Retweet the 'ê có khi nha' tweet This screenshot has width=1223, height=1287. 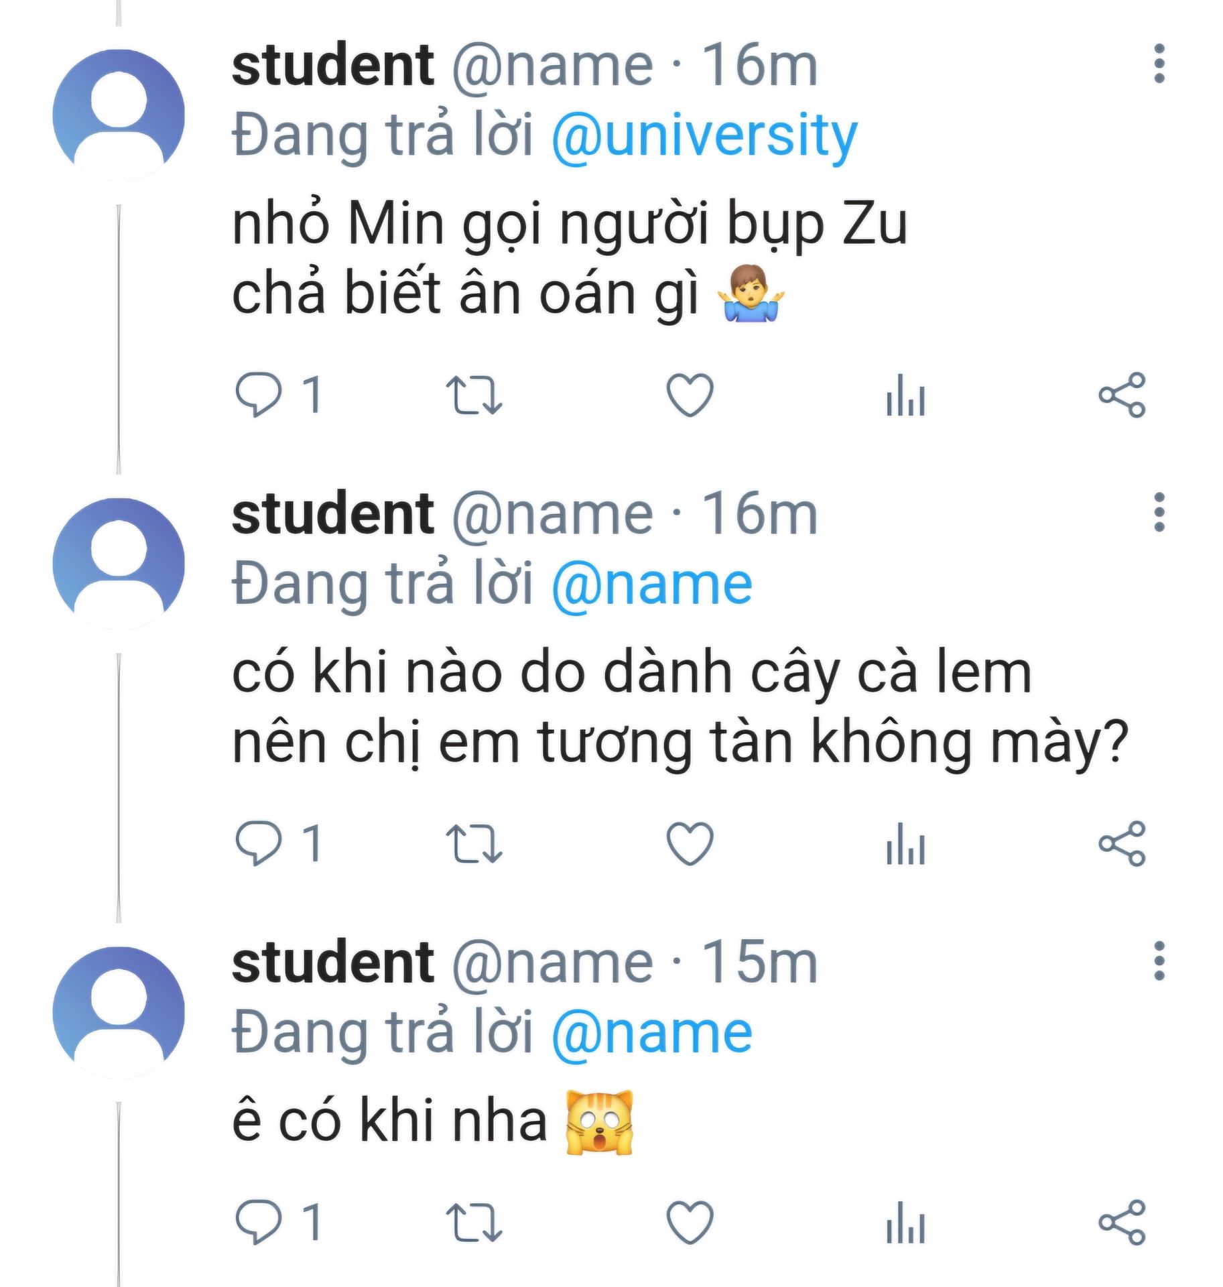click(474, 1223)
